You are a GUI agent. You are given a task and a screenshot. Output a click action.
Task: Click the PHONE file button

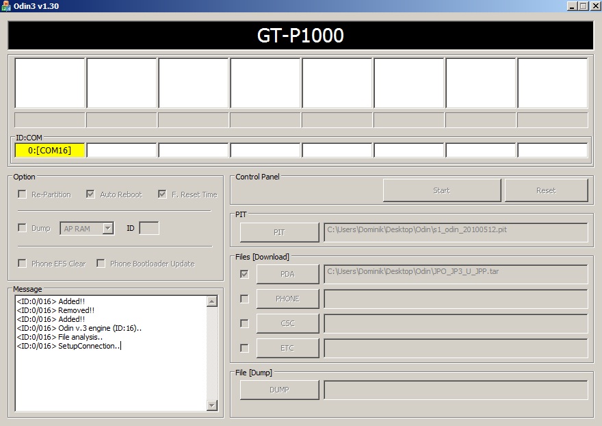[287, 299]
